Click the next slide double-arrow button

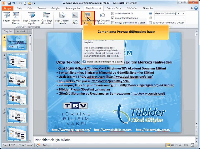click(197, 130)
